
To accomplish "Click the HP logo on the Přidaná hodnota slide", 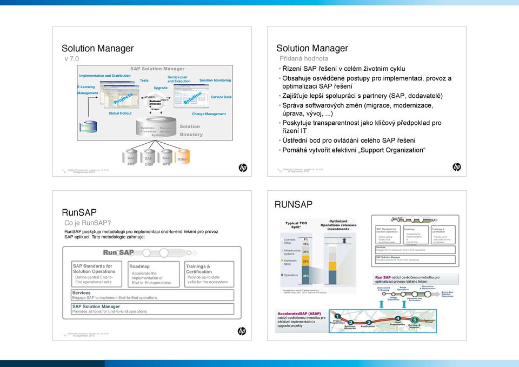I will 457,167.
